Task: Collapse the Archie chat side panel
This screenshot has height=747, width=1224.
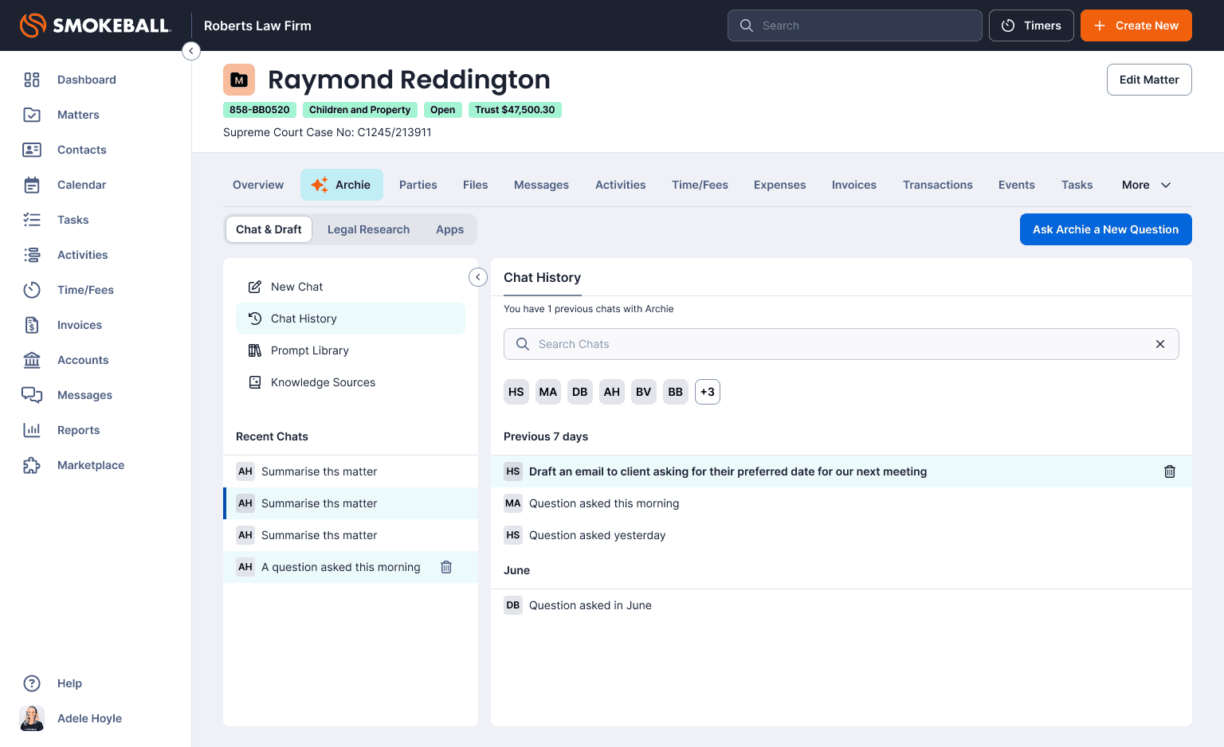Action: click(x=478, y=277)
